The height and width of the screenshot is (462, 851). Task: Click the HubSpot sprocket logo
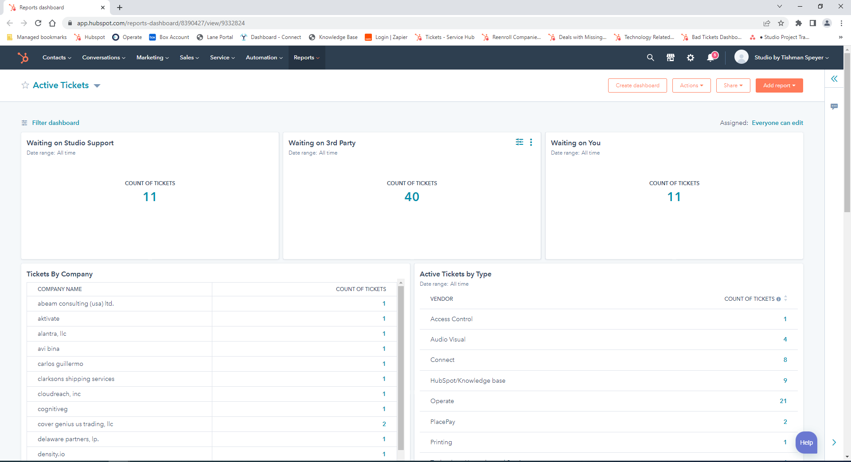[x=23, y=58]
